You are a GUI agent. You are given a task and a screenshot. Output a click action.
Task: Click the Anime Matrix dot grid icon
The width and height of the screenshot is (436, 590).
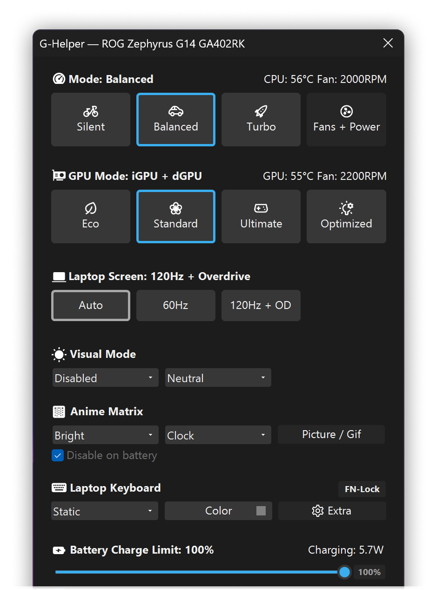click(x=59, y=412)
